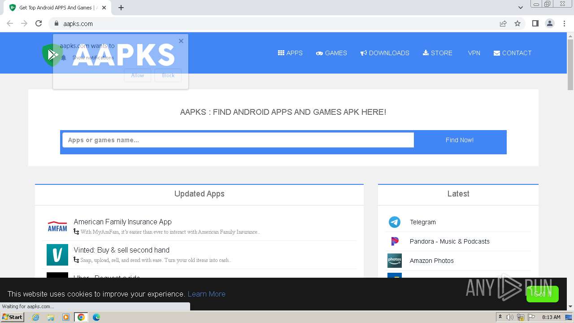This screenshot has width=574, height=323.
Task: Open Amazon Photos link
Action: point(432,261)
